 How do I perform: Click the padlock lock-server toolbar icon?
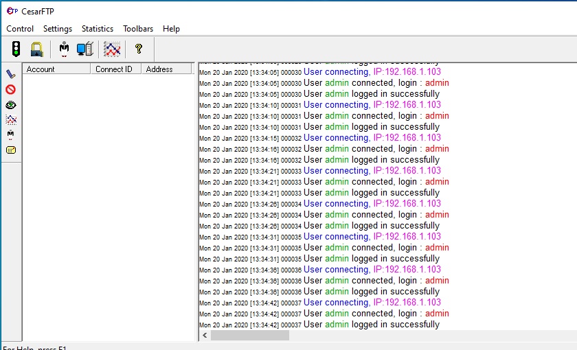tap(37, 49)
